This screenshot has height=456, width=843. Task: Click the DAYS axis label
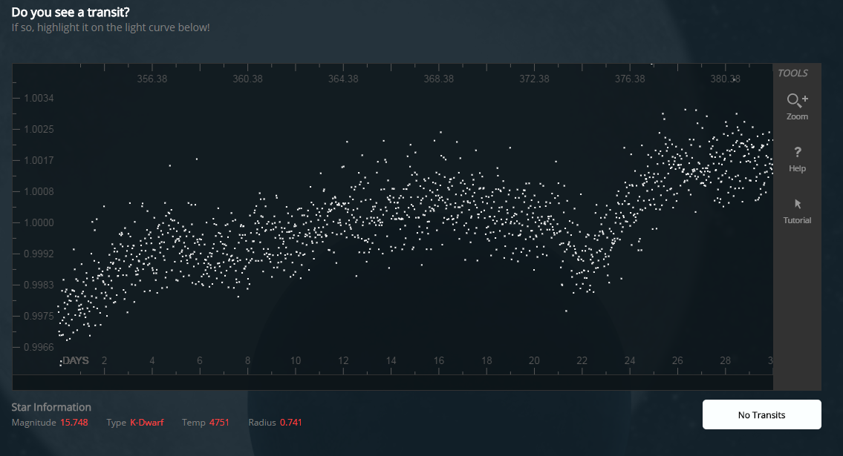click(x=75, y=361)
